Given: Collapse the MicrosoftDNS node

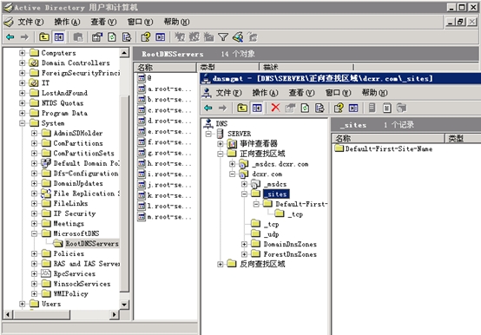Looking at the screenshot, I should 35,233.
